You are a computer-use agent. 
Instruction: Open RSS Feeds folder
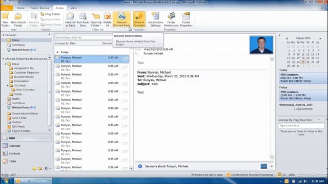[x=18, y=127]
